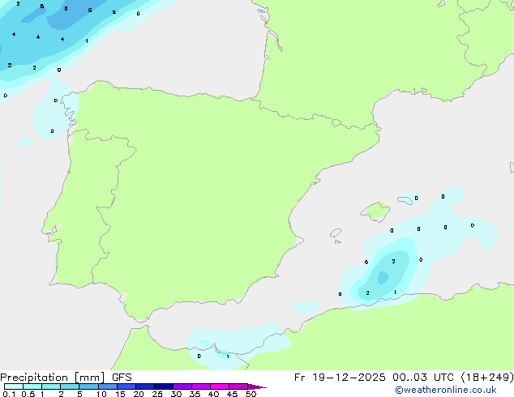Click the '0.5' legend scale label
Viewport: 514px width, 397px height.
[28, 394]
